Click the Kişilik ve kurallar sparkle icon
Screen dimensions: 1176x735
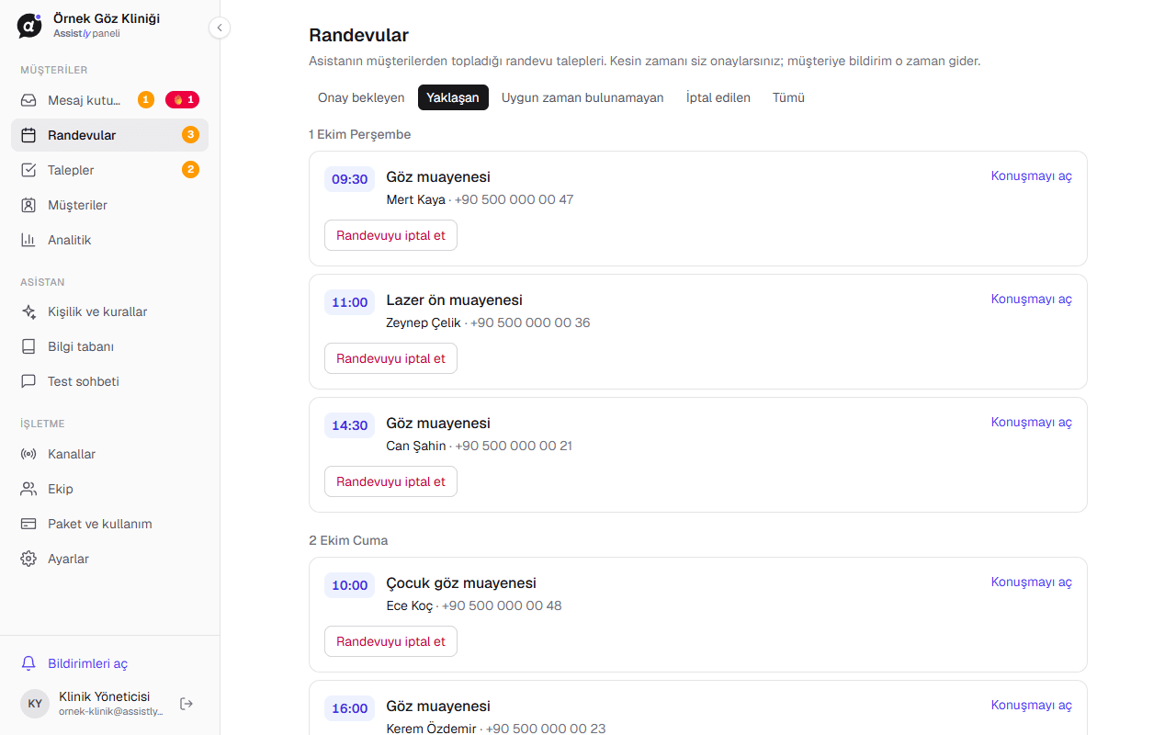(29, 311)
